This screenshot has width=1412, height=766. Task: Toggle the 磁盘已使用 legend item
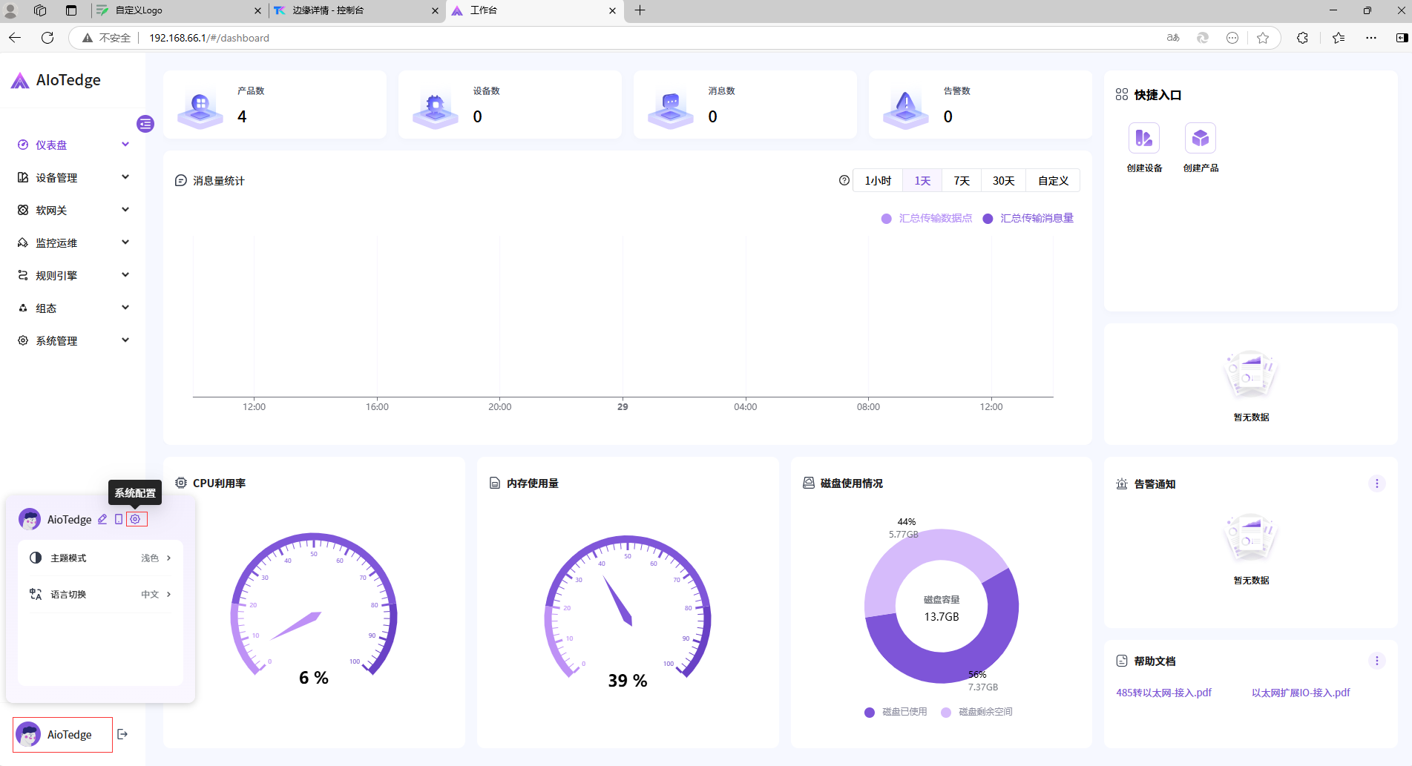896,712
